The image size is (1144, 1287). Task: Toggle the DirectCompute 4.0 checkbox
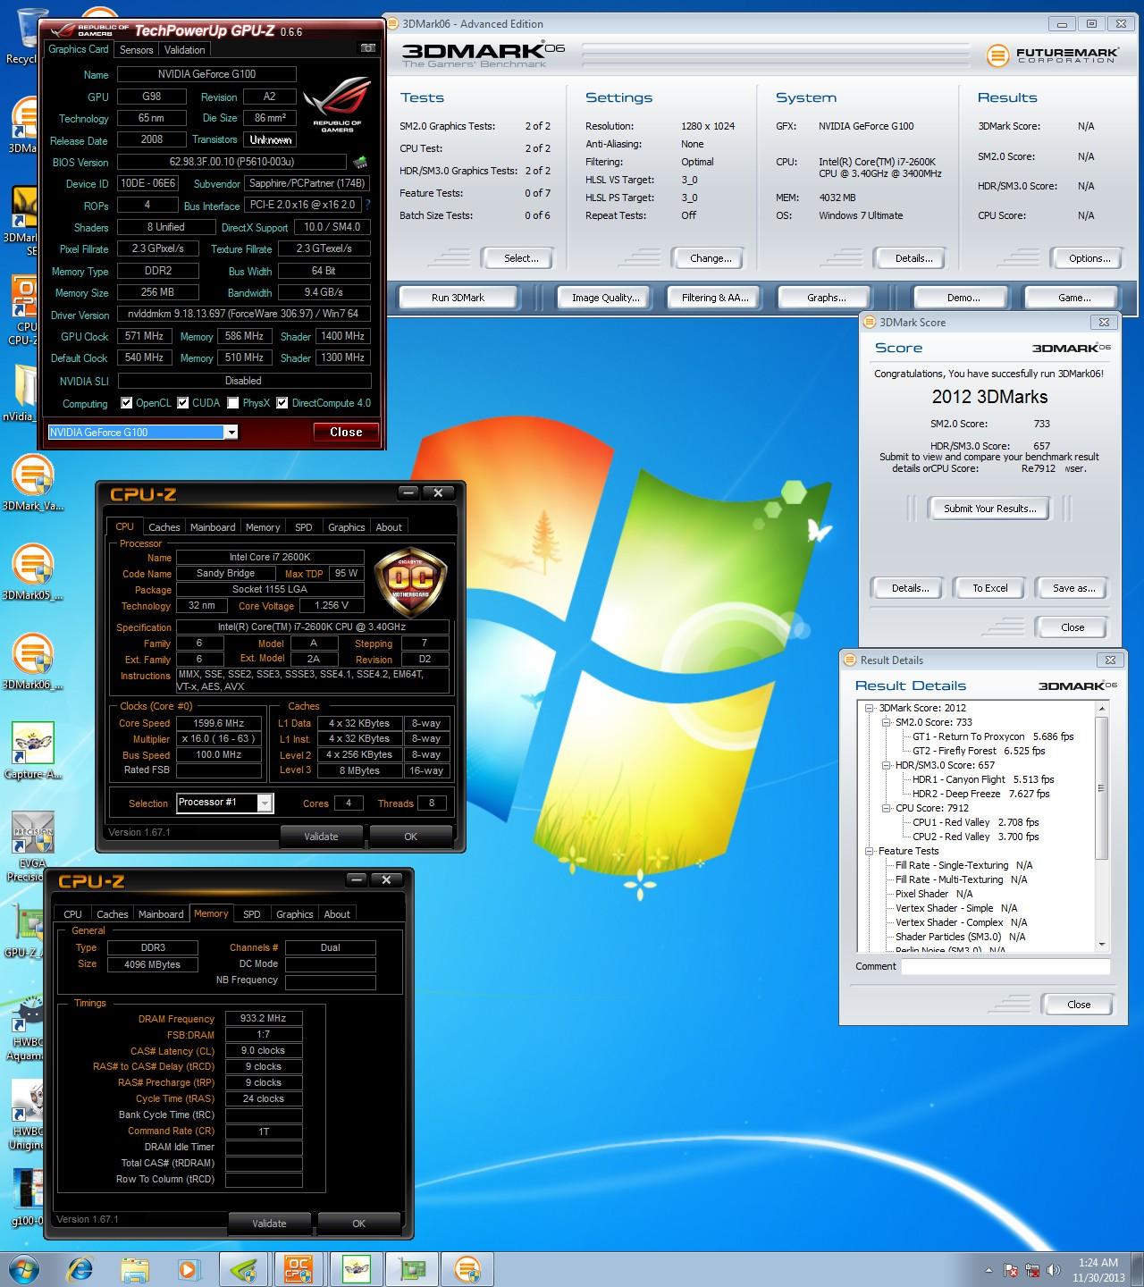282,403
